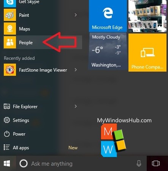Open the Get Skype app icon

coord(10,3)
